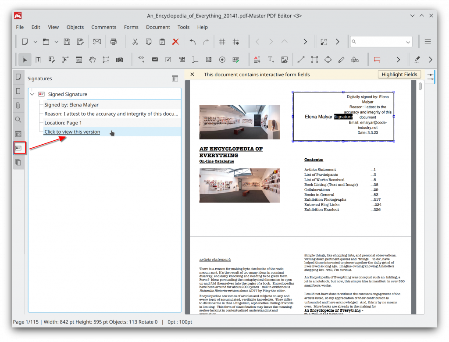Screen dimensions: 449x342
Task: Select the Edit Forms tool
Action: coord(79,60)
